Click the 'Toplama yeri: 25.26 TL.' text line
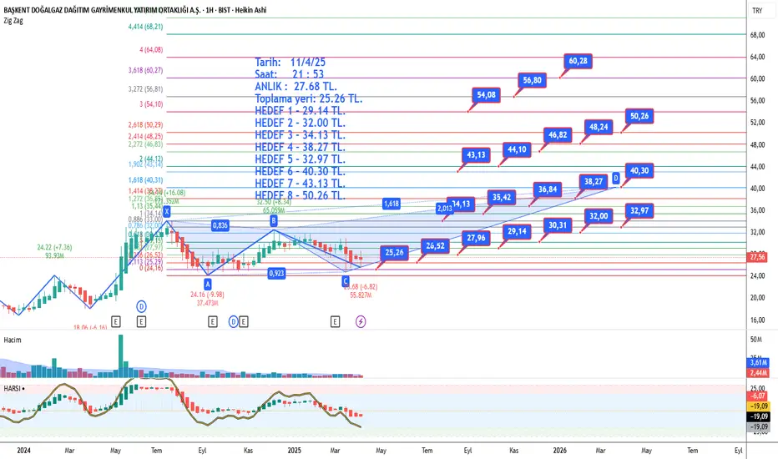The width and height of the screenshot is (778, 459). pos(309,98)
